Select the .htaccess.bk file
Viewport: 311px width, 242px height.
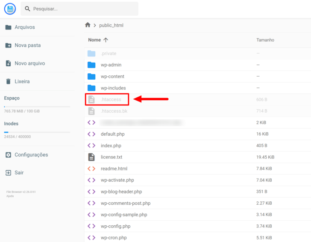[x=197, y=111]
